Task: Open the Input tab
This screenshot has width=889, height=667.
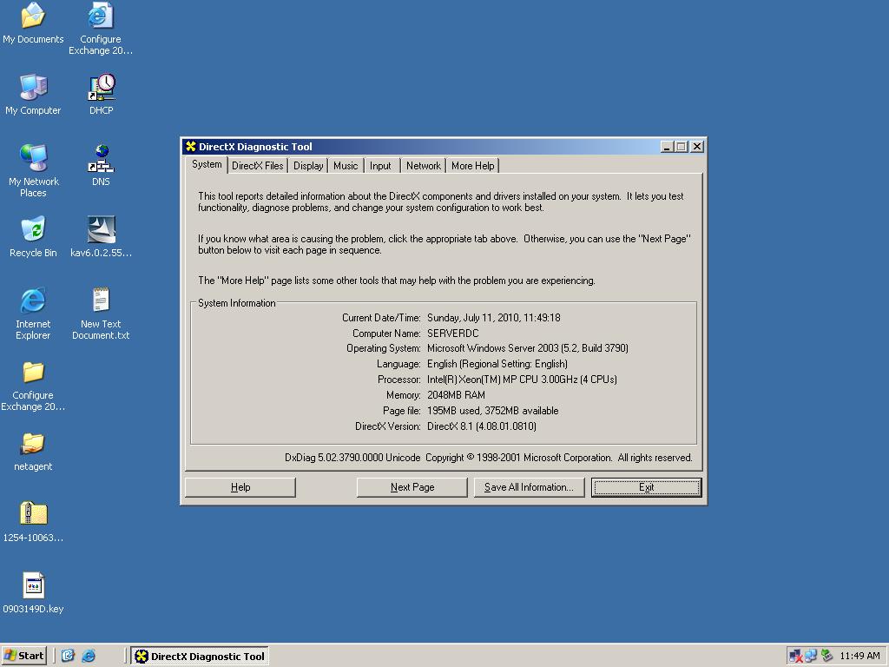Action: pyautogui.click(x=380, y=166)
